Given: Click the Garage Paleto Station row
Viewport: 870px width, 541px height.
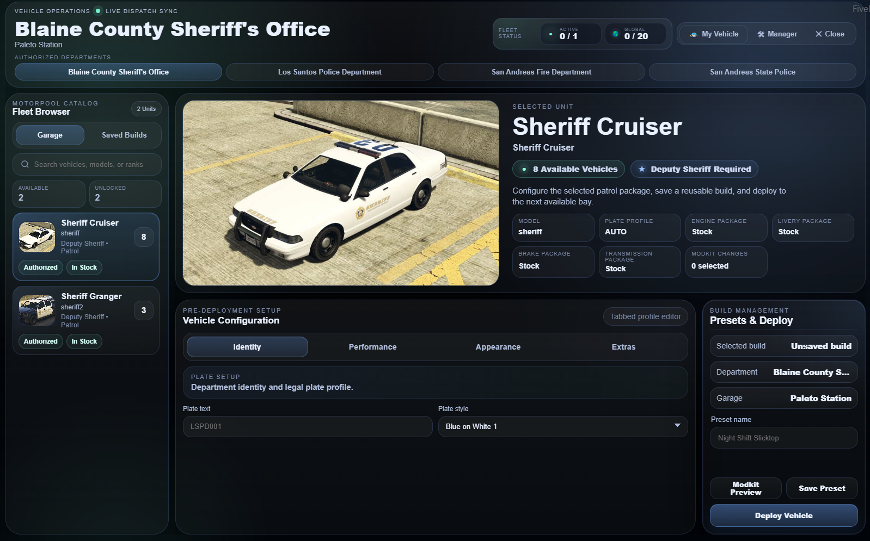Looking at the screenshot, I should pos(783,398).
